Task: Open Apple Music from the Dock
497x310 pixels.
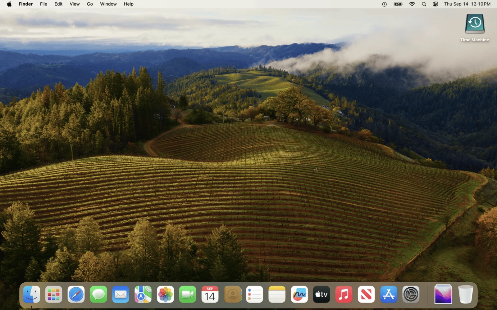Action: 344,294
